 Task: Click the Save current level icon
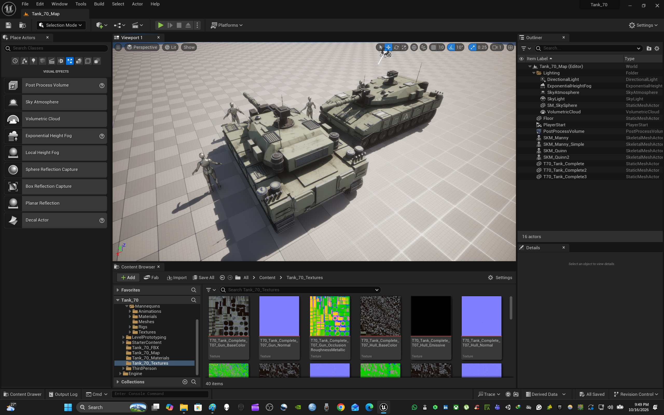8,25
